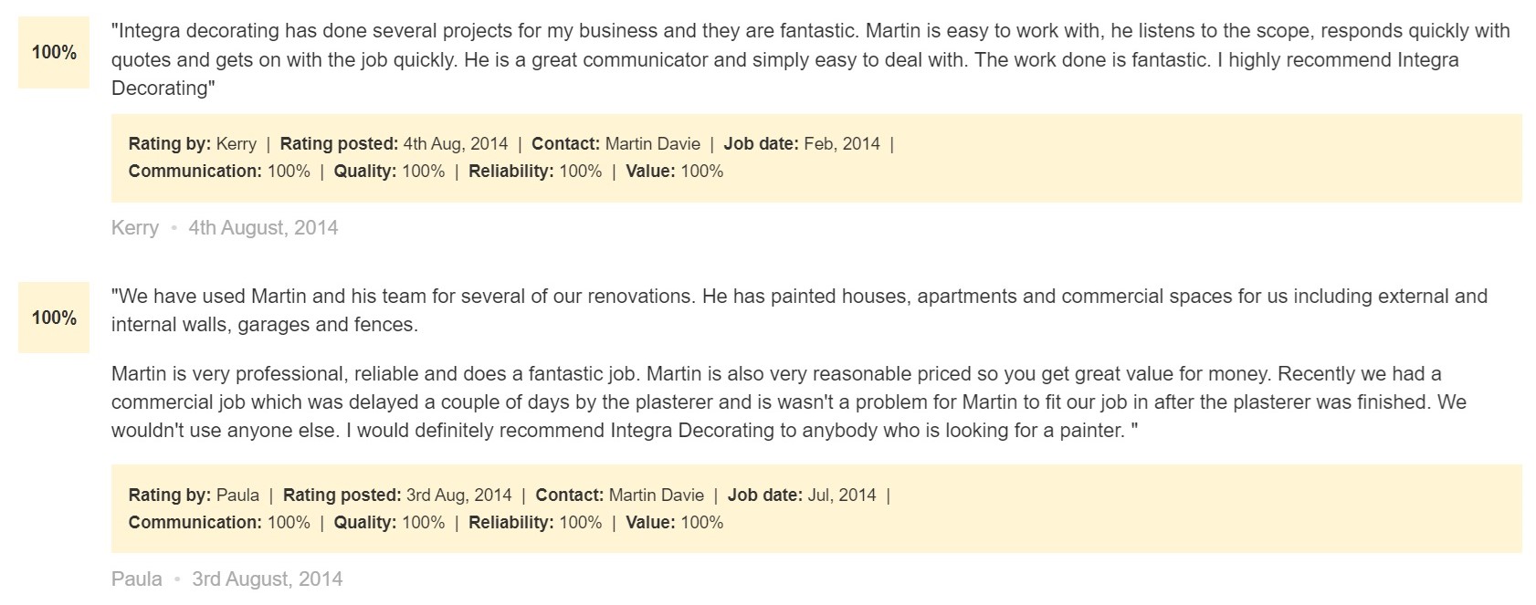
Task: Click Rating posted: 4th Aug, 2014
Action: coord(394,143)
